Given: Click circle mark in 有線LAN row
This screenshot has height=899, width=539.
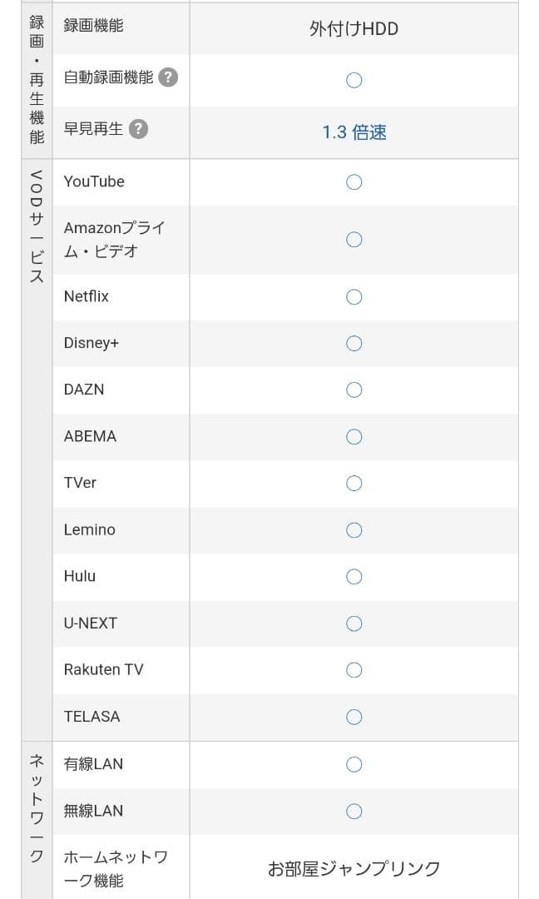Looking at the screenshot, I should tap(354, 764).
